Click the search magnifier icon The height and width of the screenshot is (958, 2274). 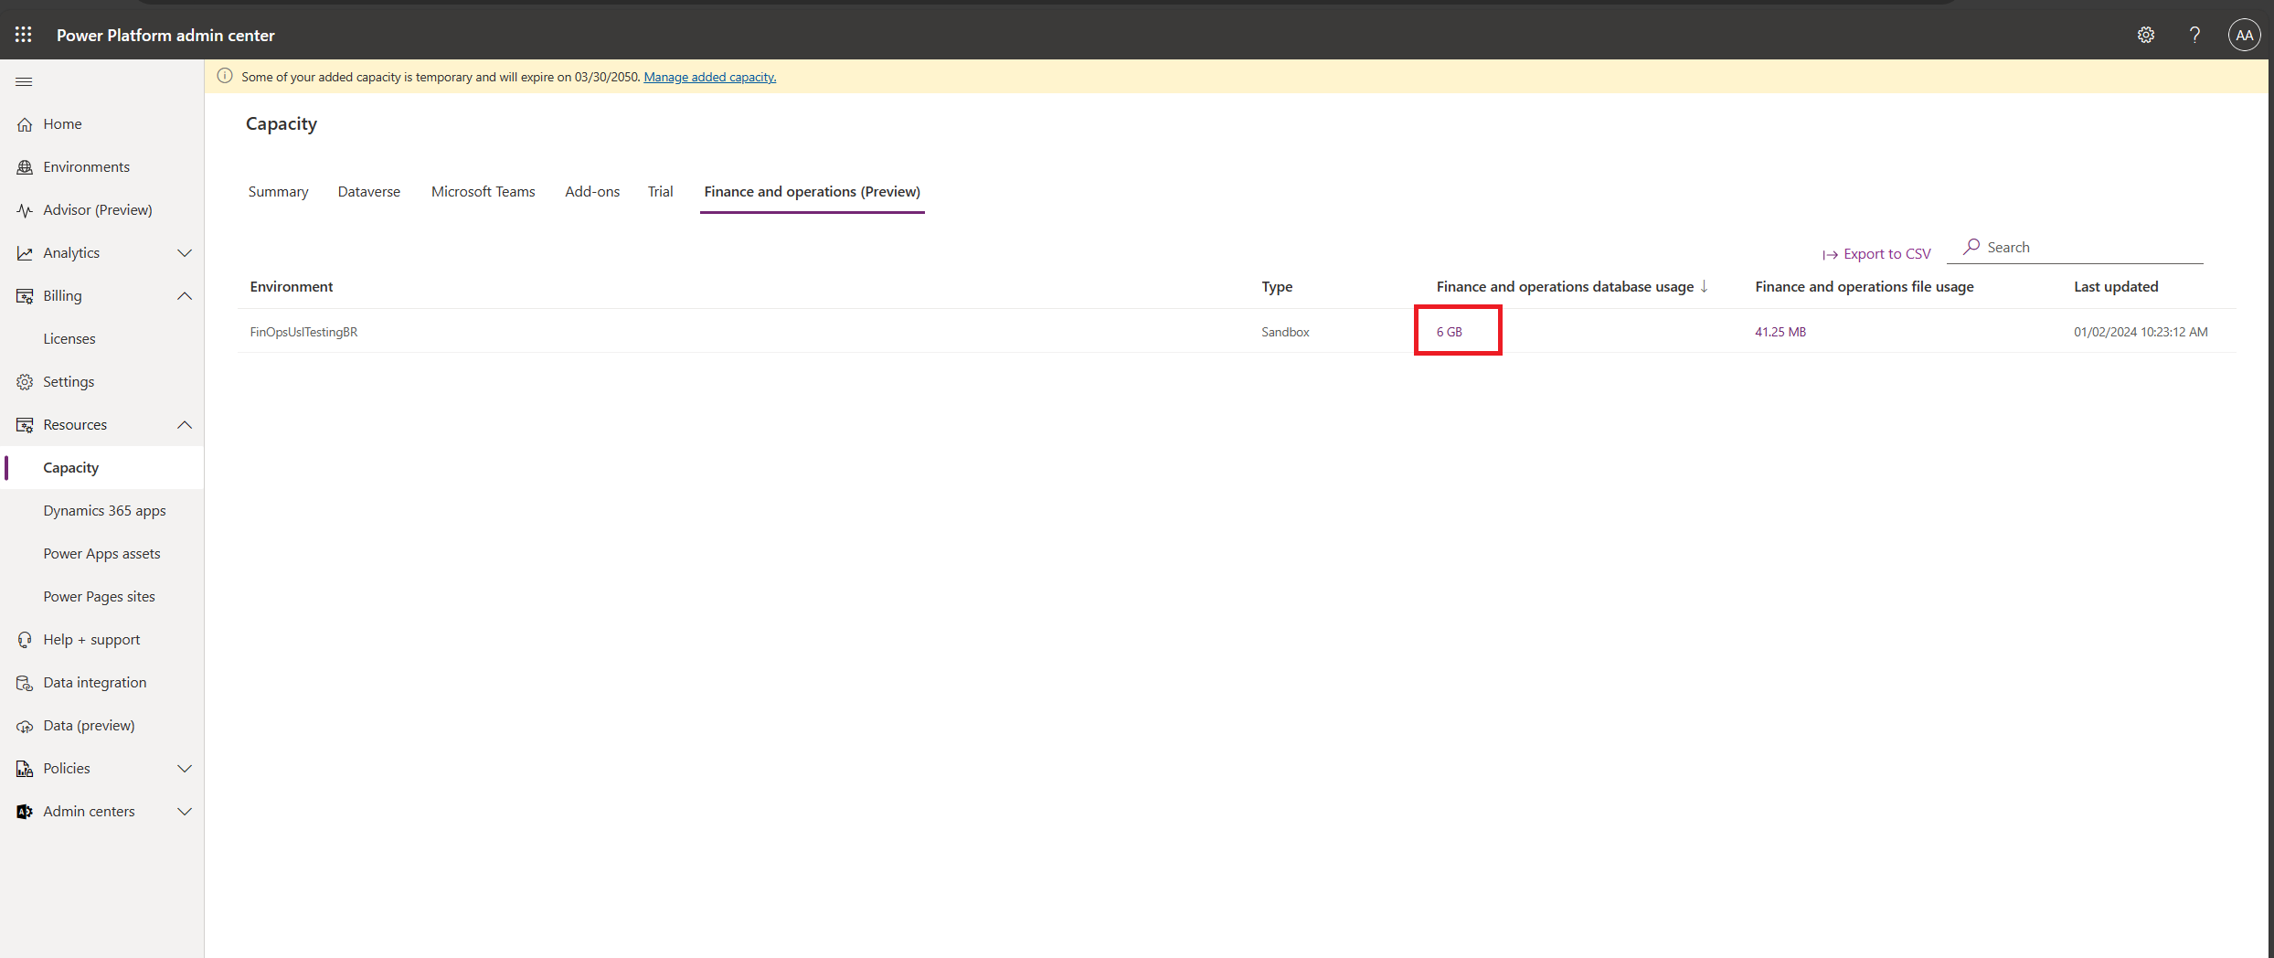click(1971, 247)
